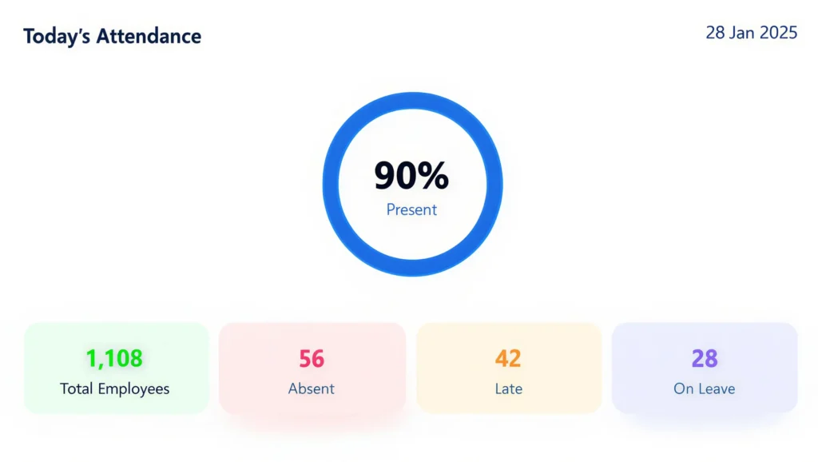This screenshot has height=462, width=818.
Task: Click the orange 42 late count
Action: (508, 359)
